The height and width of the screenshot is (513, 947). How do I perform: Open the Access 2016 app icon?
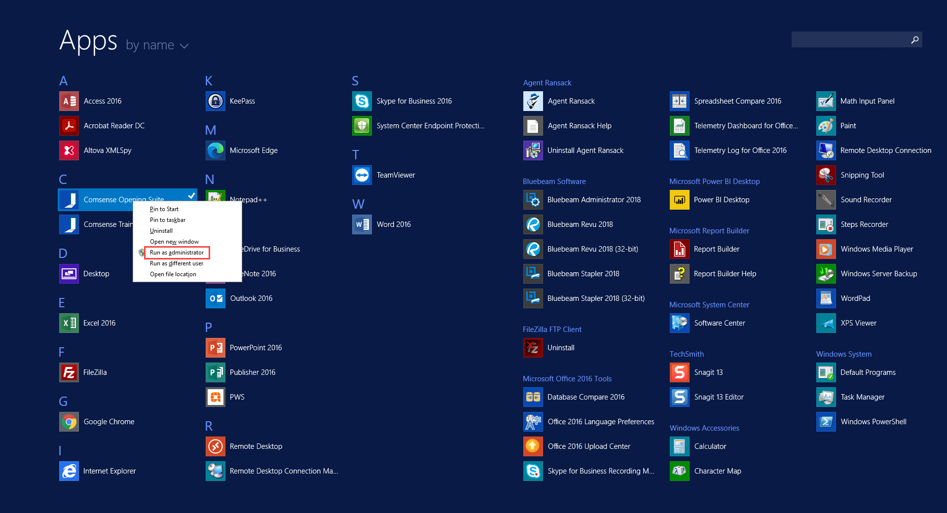point(69,101)
